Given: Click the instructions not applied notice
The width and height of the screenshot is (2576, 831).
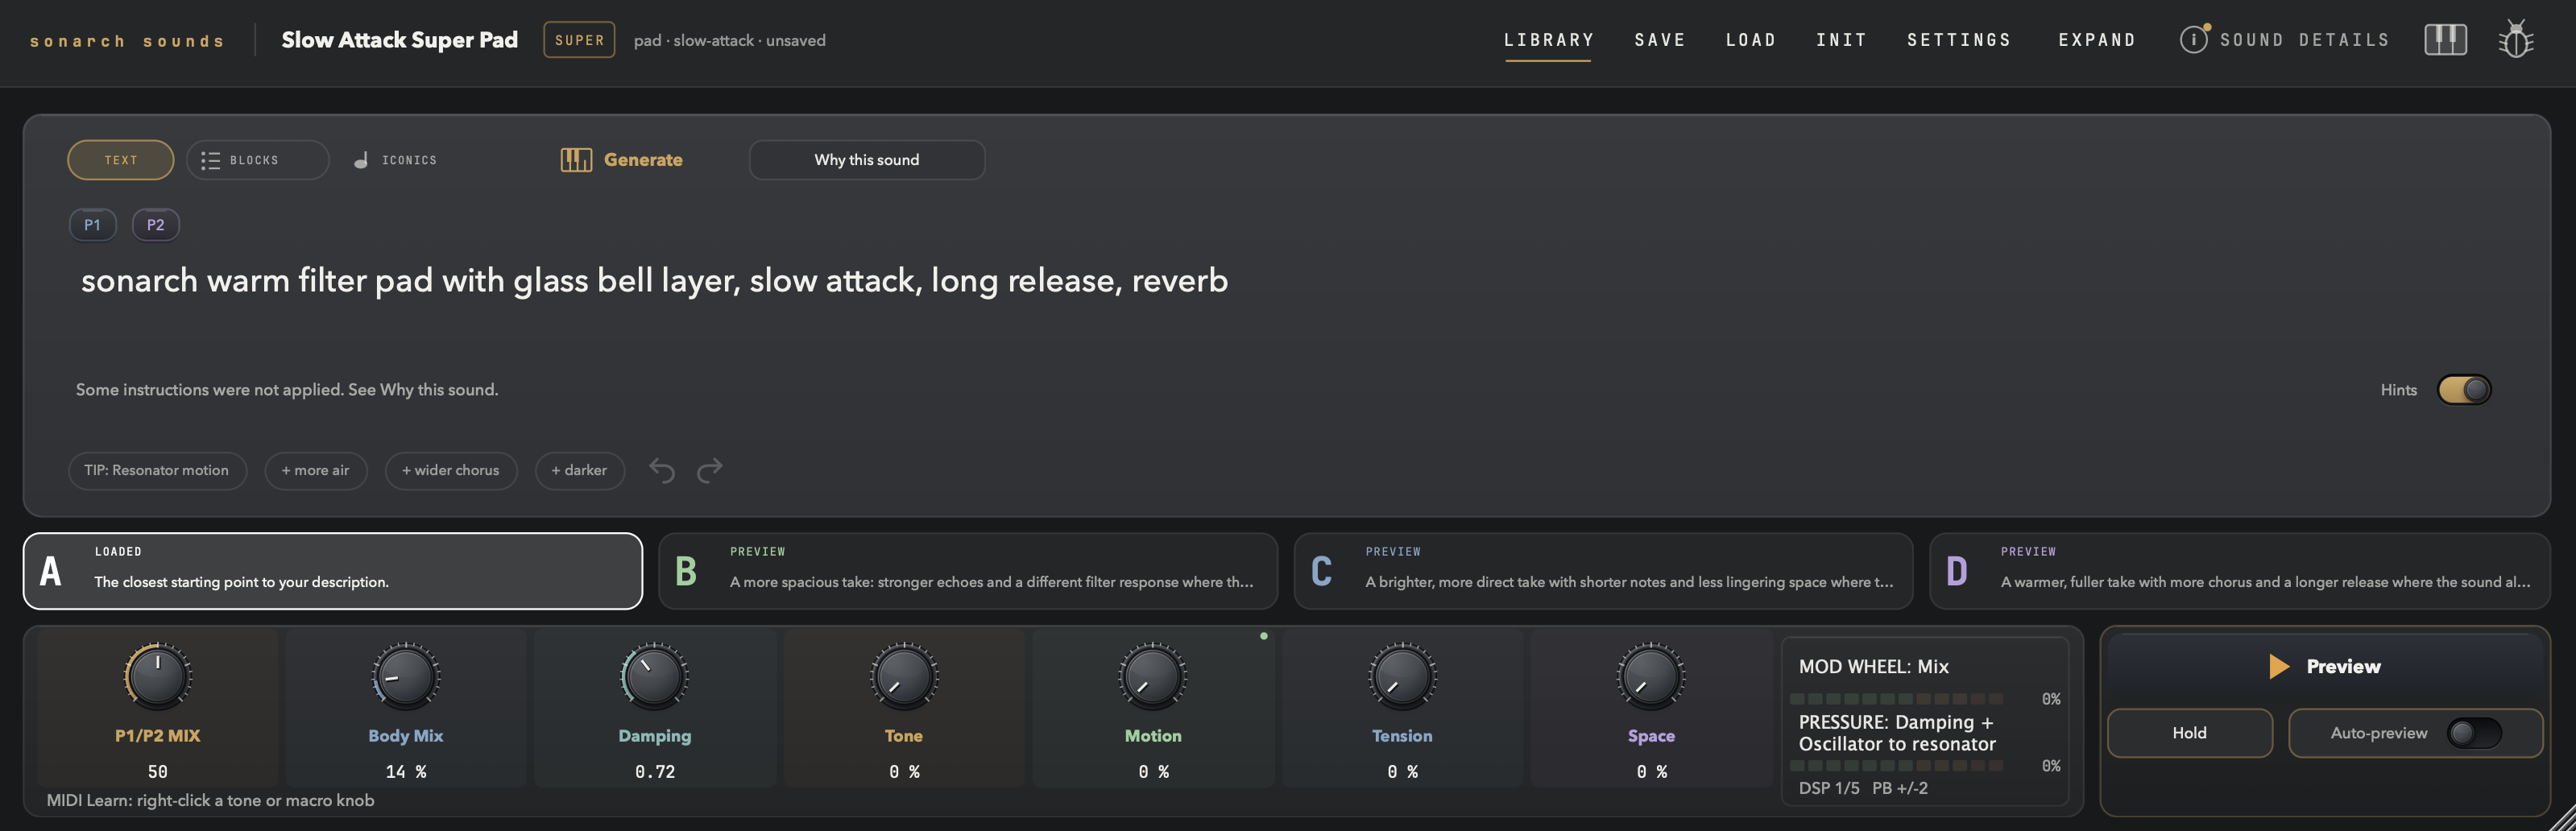Looking at the screenshot, I should point(287,390).
